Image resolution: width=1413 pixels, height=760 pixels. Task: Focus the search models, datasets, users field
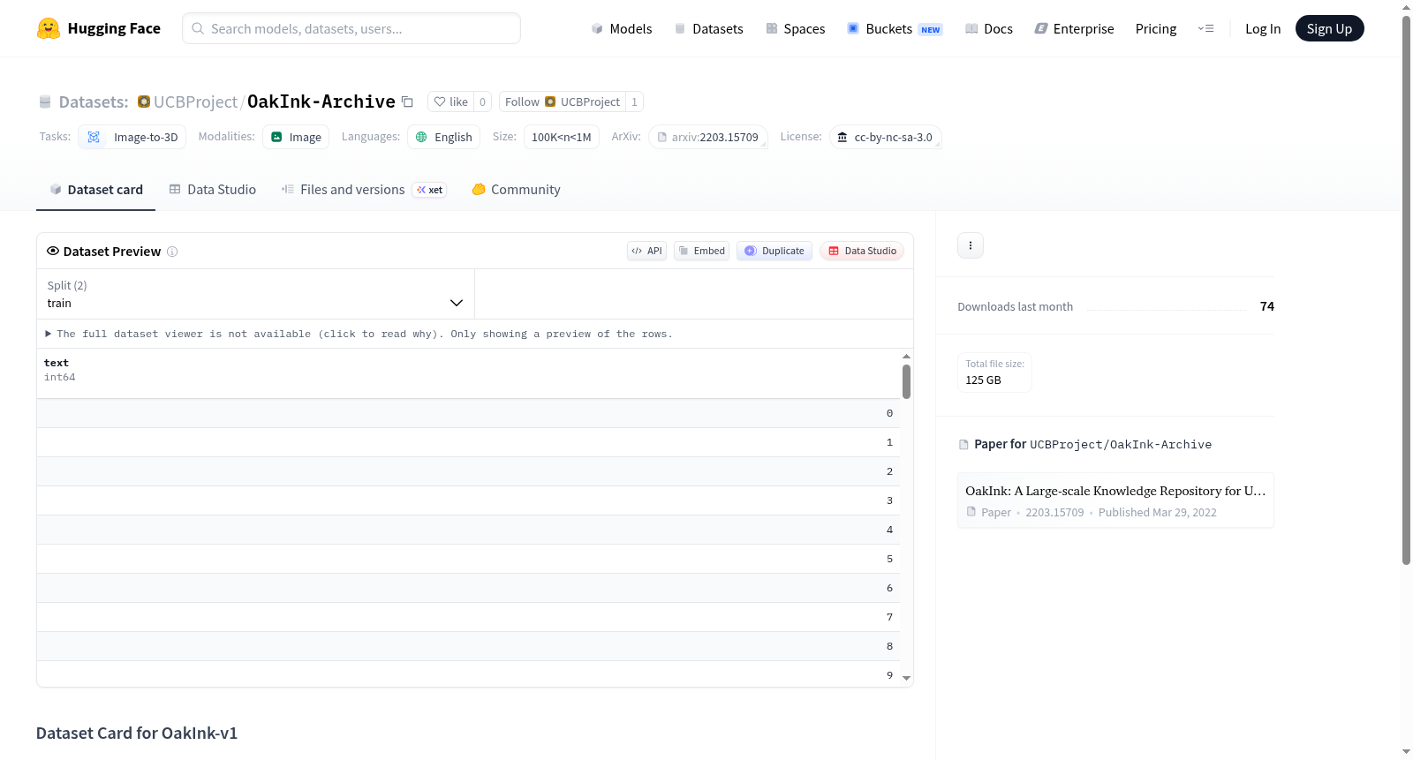coord(351,28)
